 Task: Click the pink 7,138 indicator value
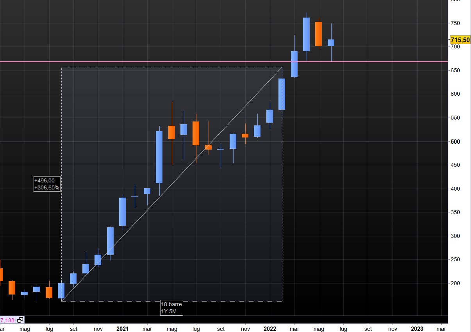pyautogui.click(x=7, y=320)
